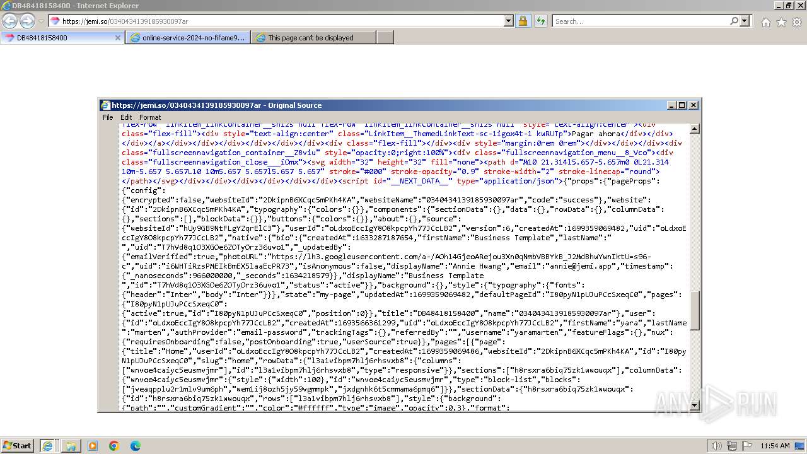Open the Action Center flag icon
Screen dimensions: 807x454
[x=747, y=446]
